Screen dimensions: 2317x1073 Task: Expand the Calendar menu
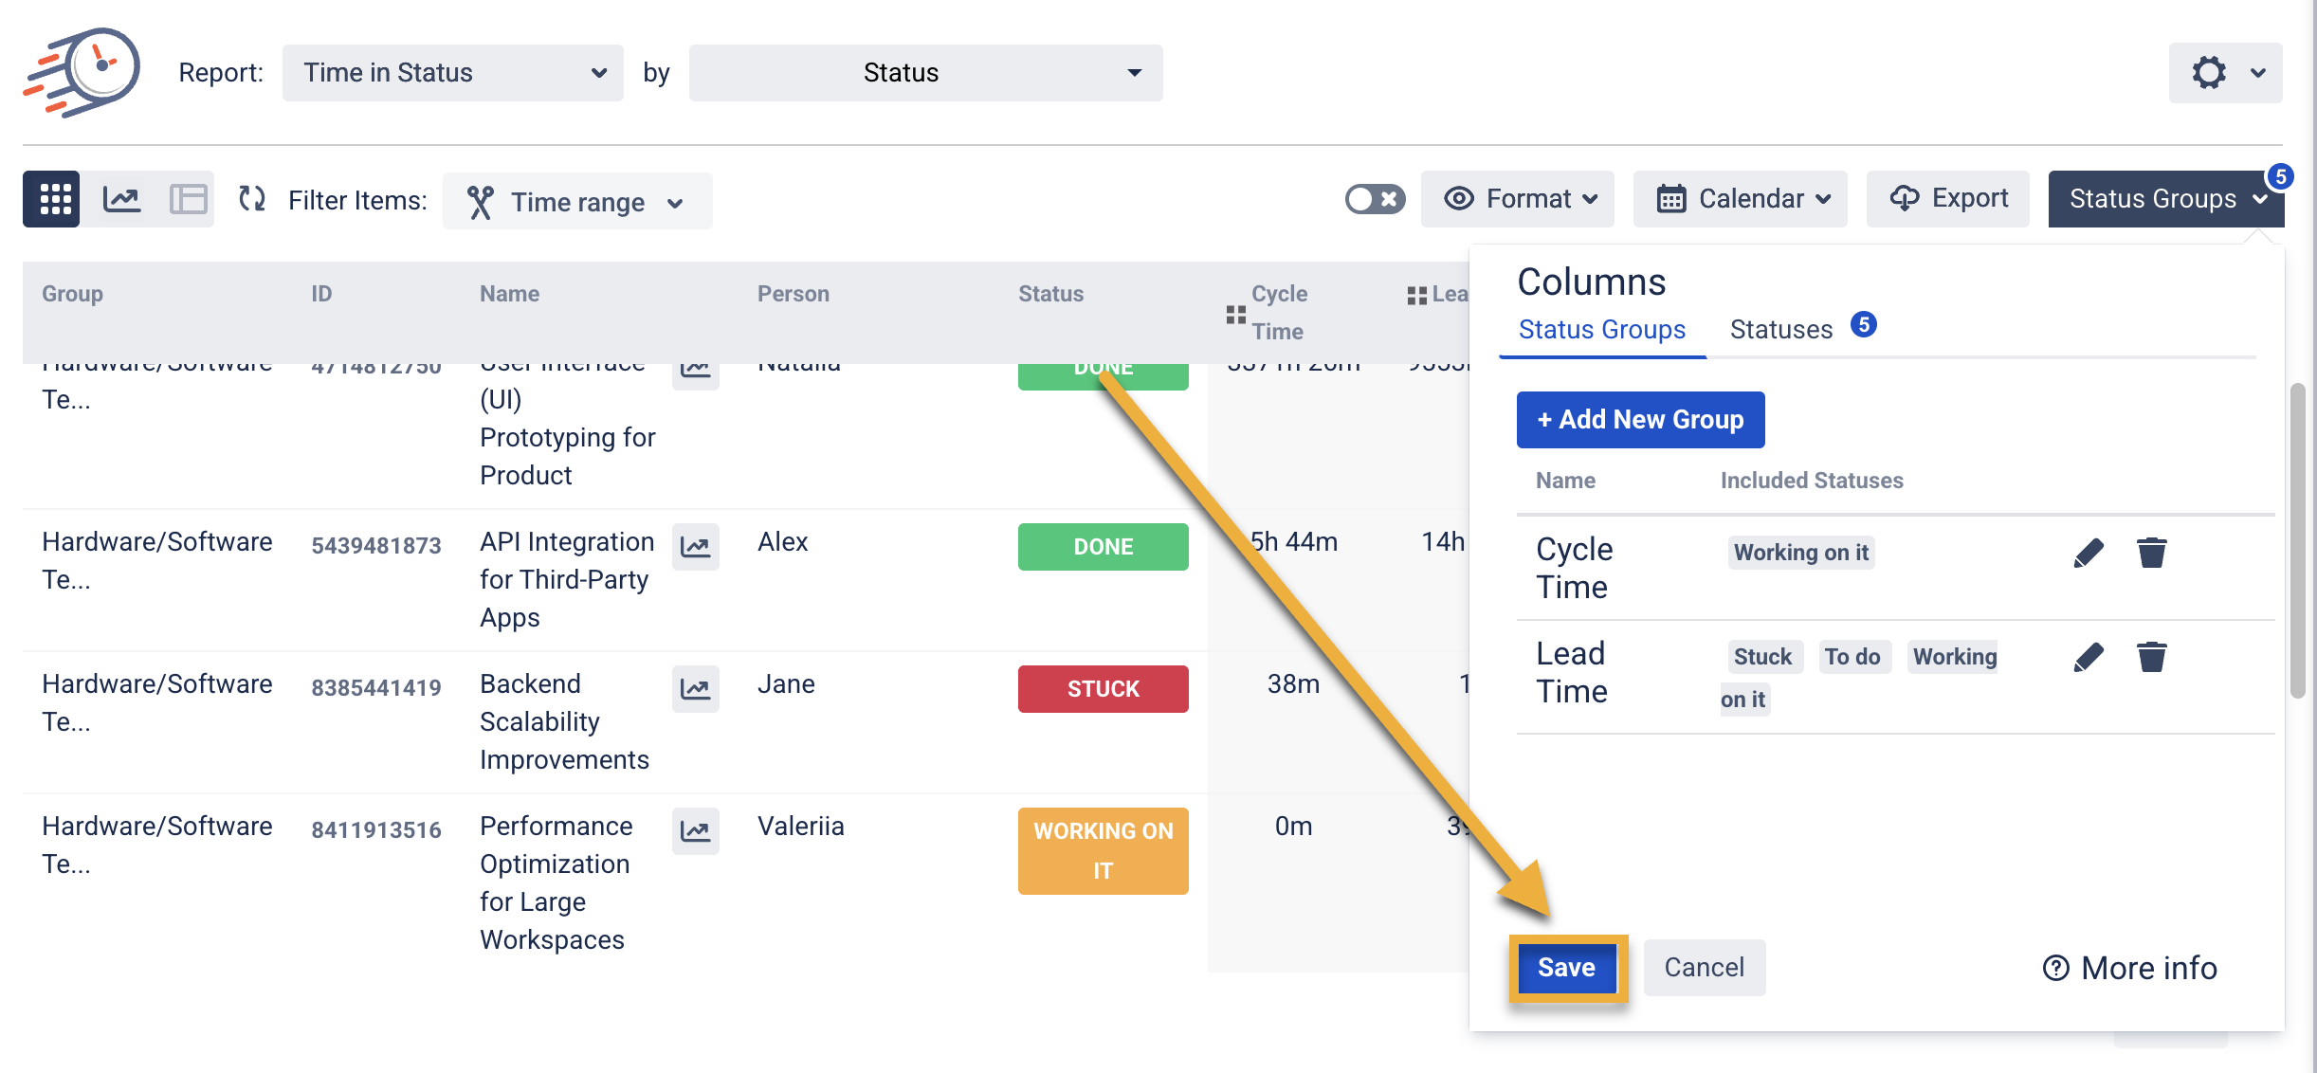click(x=1740, y=199)
